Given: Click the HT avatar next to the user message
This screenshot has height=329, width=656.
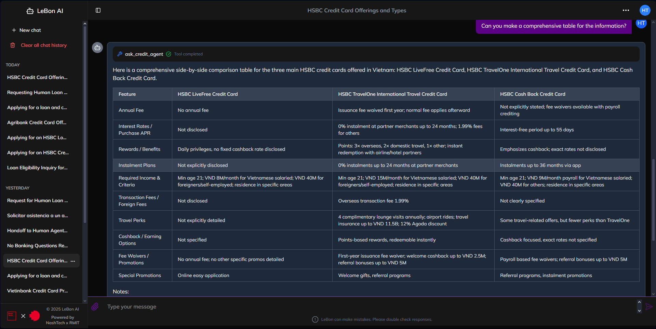Looking at the screenshot, I should 641,23.
